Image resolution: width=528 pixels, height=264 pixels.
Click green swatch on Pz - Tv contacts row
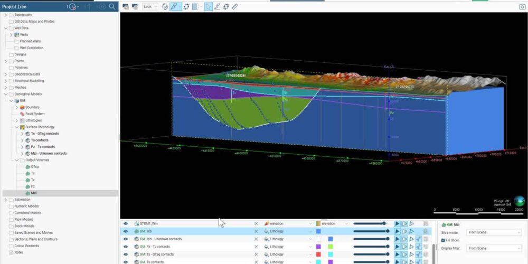[331, 247]
